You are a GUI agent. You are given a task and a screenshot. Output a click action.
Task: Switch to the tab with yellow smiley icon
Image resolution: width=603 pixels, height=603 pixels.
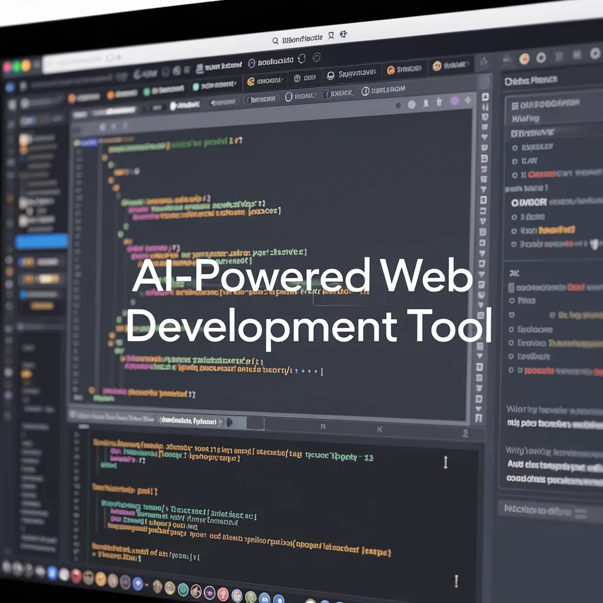437,66
